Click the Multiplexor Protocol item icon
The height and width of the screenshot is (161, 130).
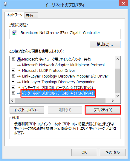19,65
